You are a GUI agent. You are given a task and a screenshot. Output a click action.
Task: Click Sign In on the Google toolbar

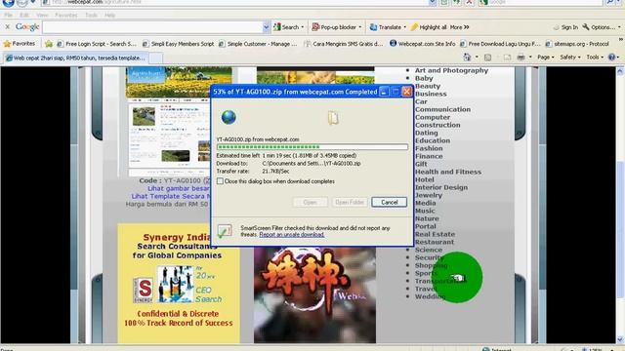tap(565, 27)
